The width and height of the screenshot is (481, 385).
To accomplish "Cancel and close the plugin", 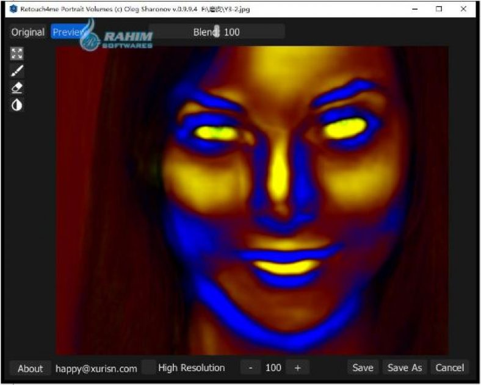I will [x=449, y=367].
